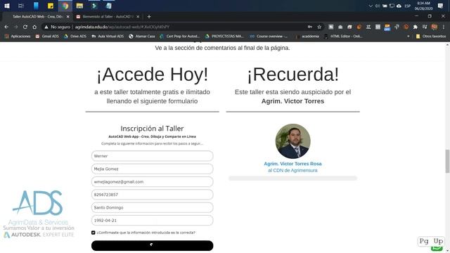This screenshot has height=253, width=450.
Task: Open the 'Cert Prep for Autod...' bookmark
Action: coord(180,37)
